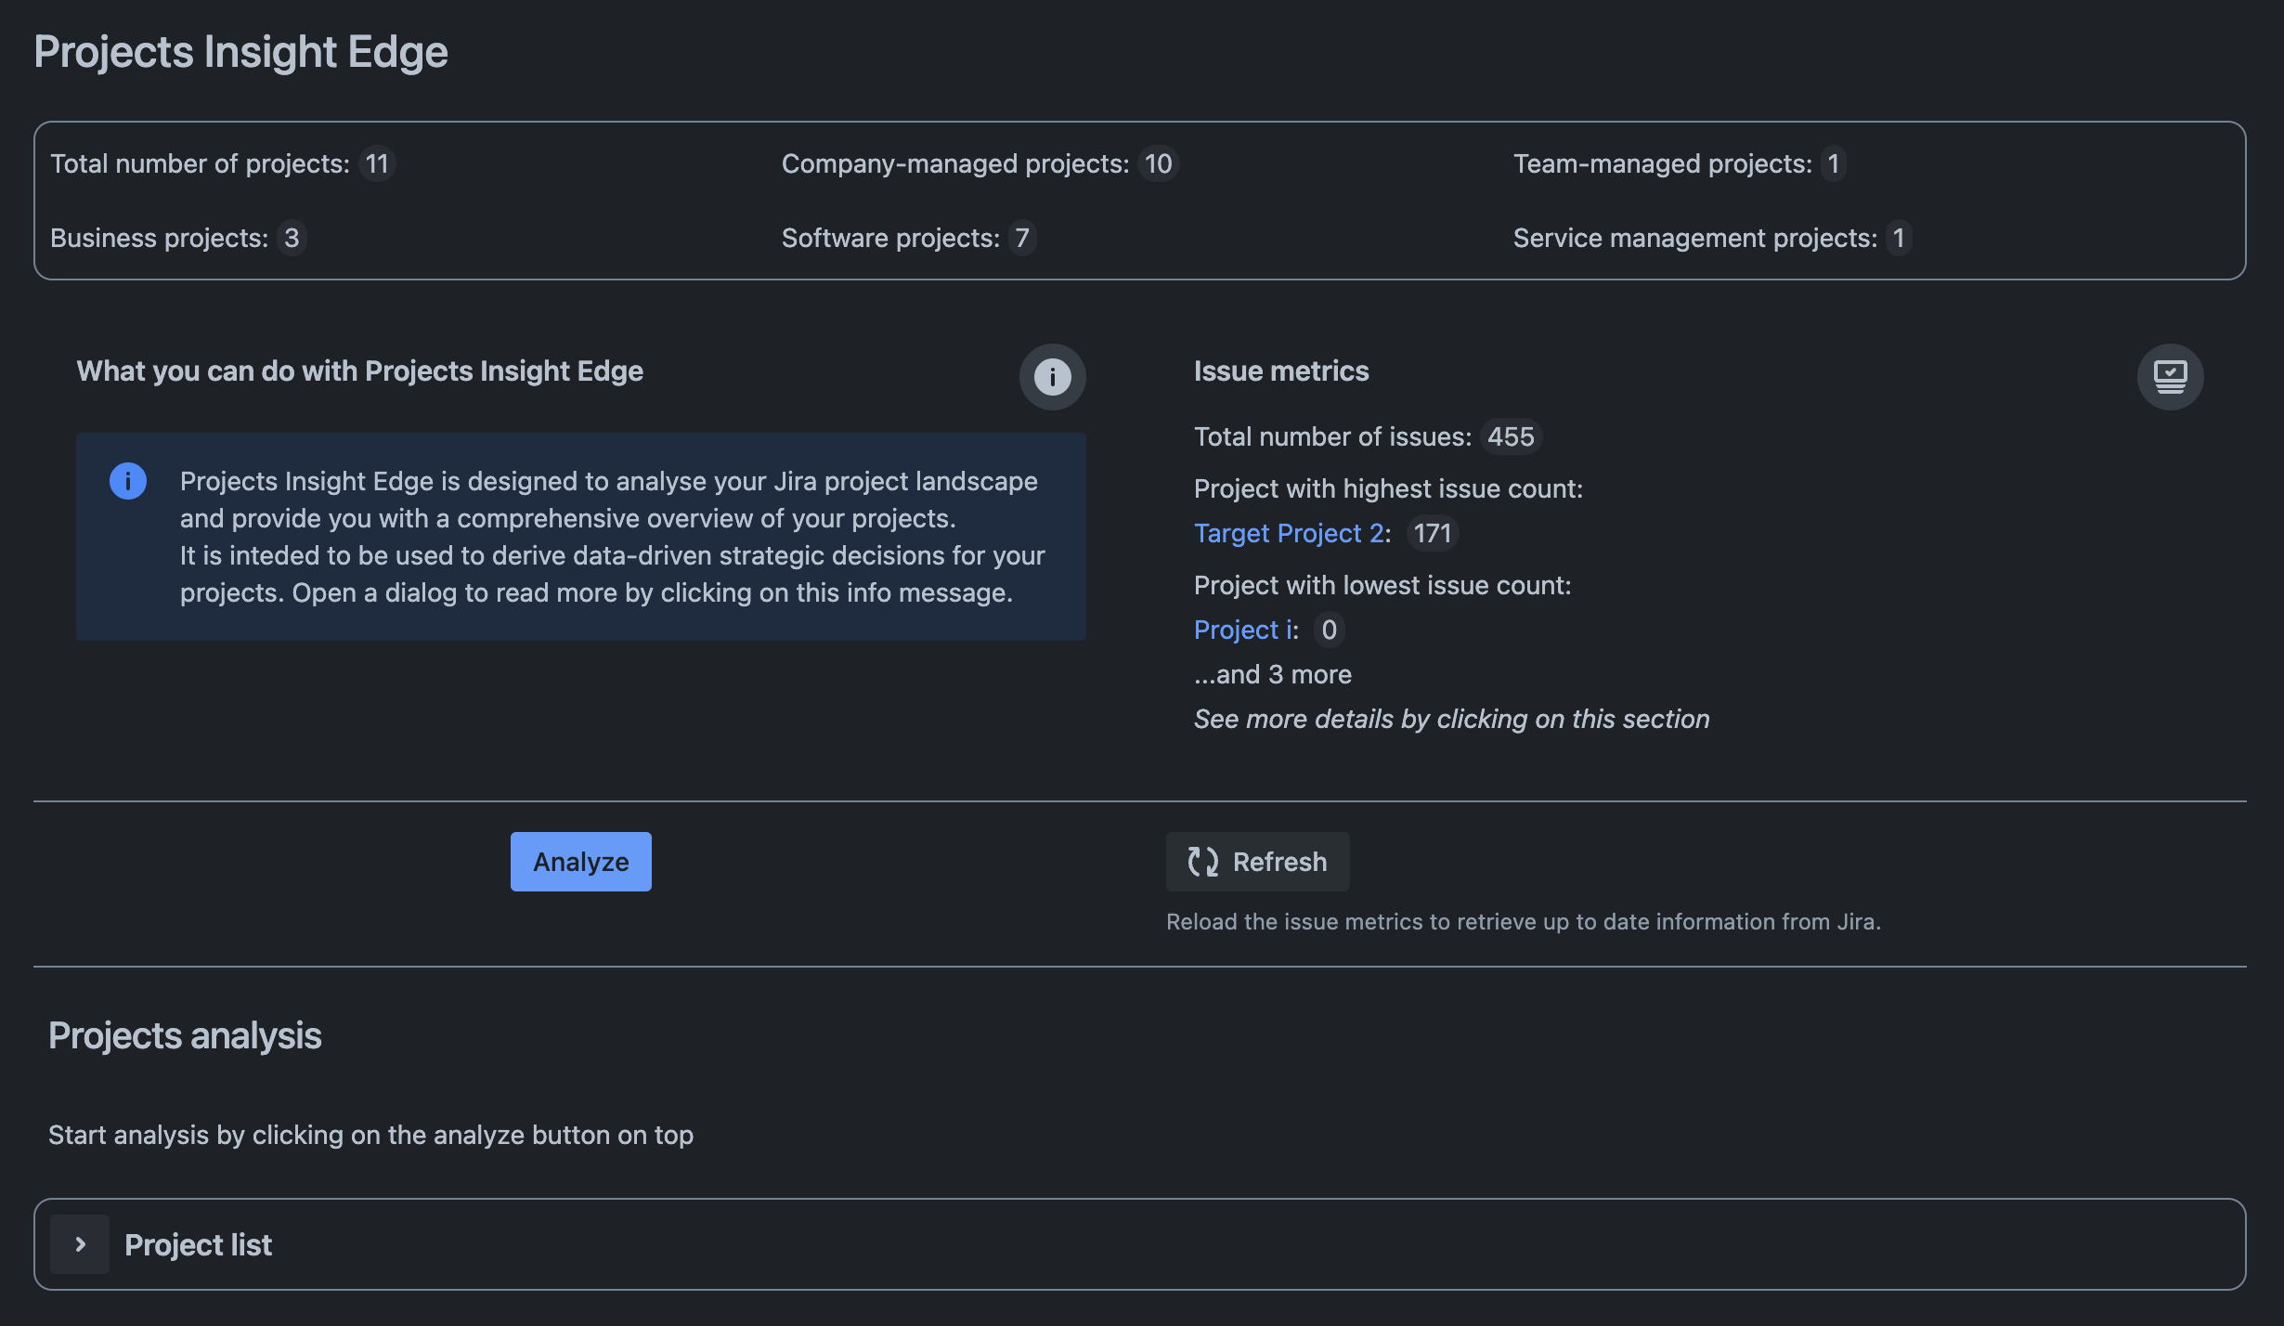This screenshot has height=1326, width=2284.
Task: Expand the Project list chevron
Action: tap(80, 1244)
